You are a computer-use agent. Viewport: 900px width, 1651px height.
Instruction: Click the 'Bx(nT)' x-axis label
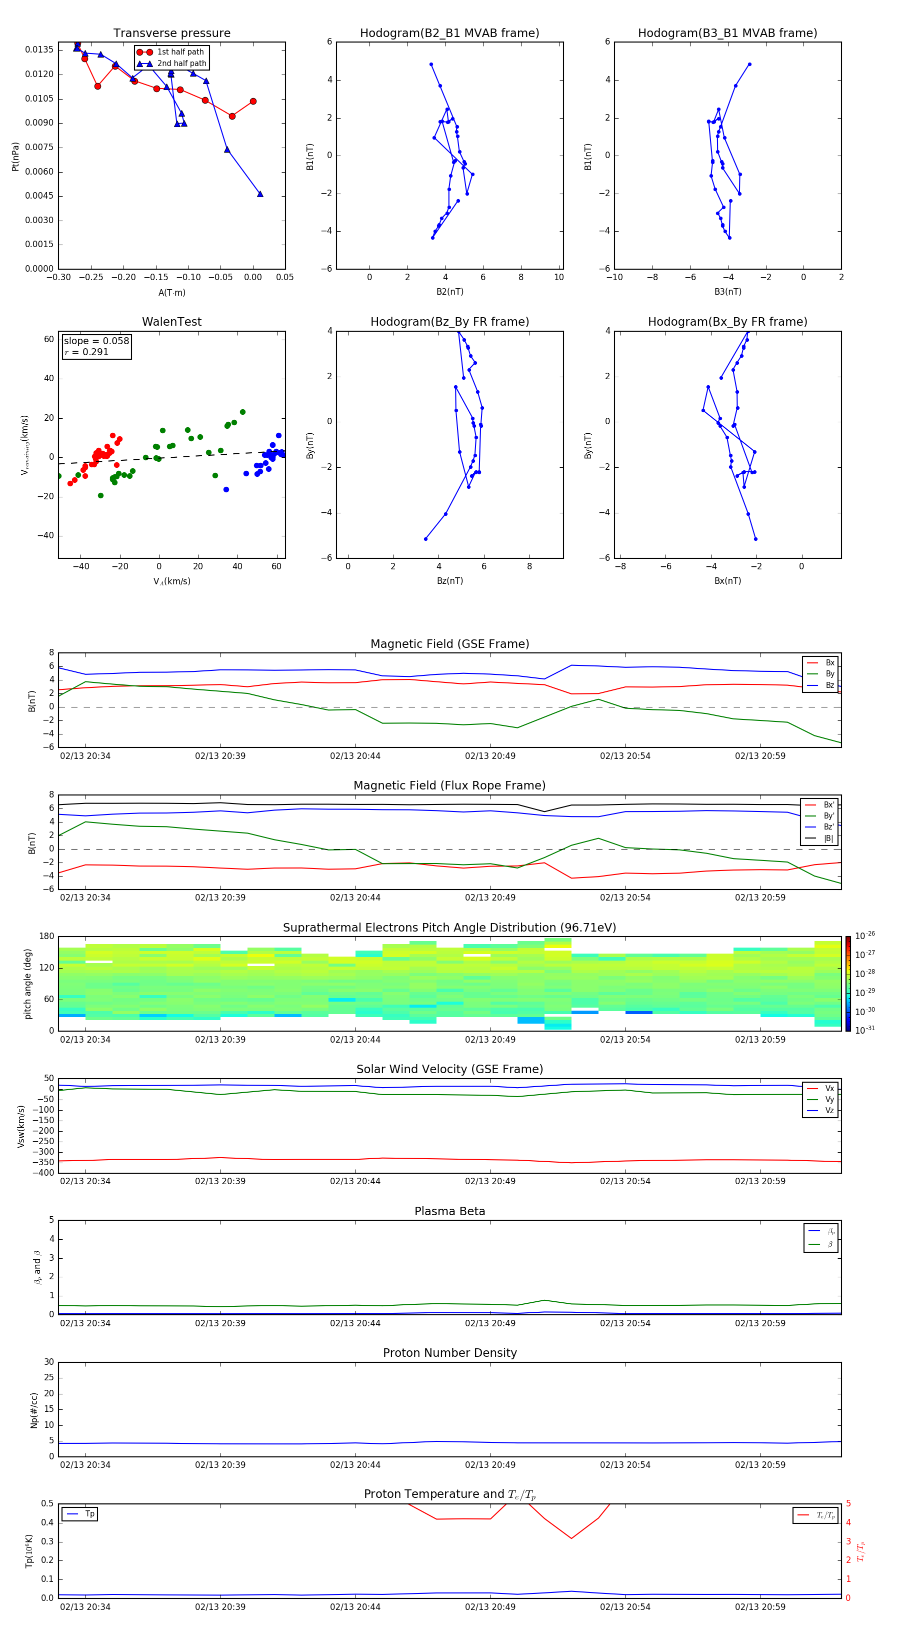[727, 581]
